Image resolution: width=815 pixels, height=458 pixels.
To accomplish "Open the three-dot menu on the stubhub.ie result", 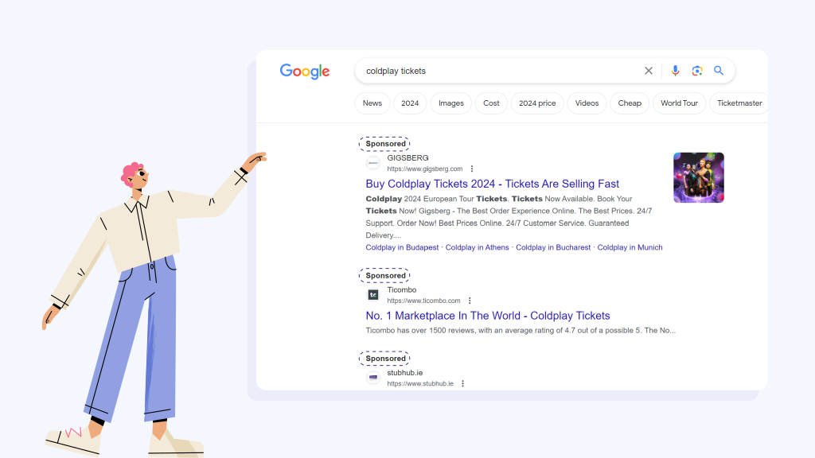I will tap(463, 382).
